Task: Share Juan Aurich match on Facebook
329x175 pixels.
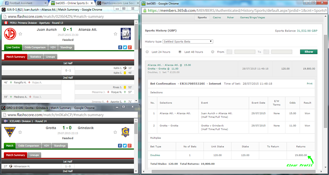Action: (120, 47)
